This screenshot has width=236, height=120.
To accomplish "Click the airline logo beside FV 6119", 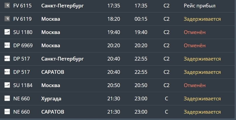I will click(x=7, y=19).
